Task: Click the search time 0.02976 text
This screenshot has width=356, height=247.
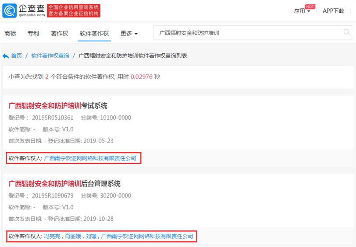Action: [142, 77]
